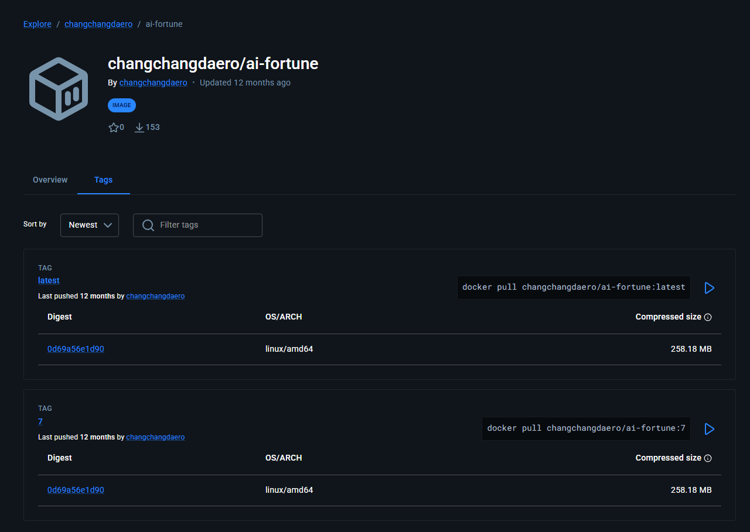Click ai-fortune at the breadcrumb end

(164, 24)
